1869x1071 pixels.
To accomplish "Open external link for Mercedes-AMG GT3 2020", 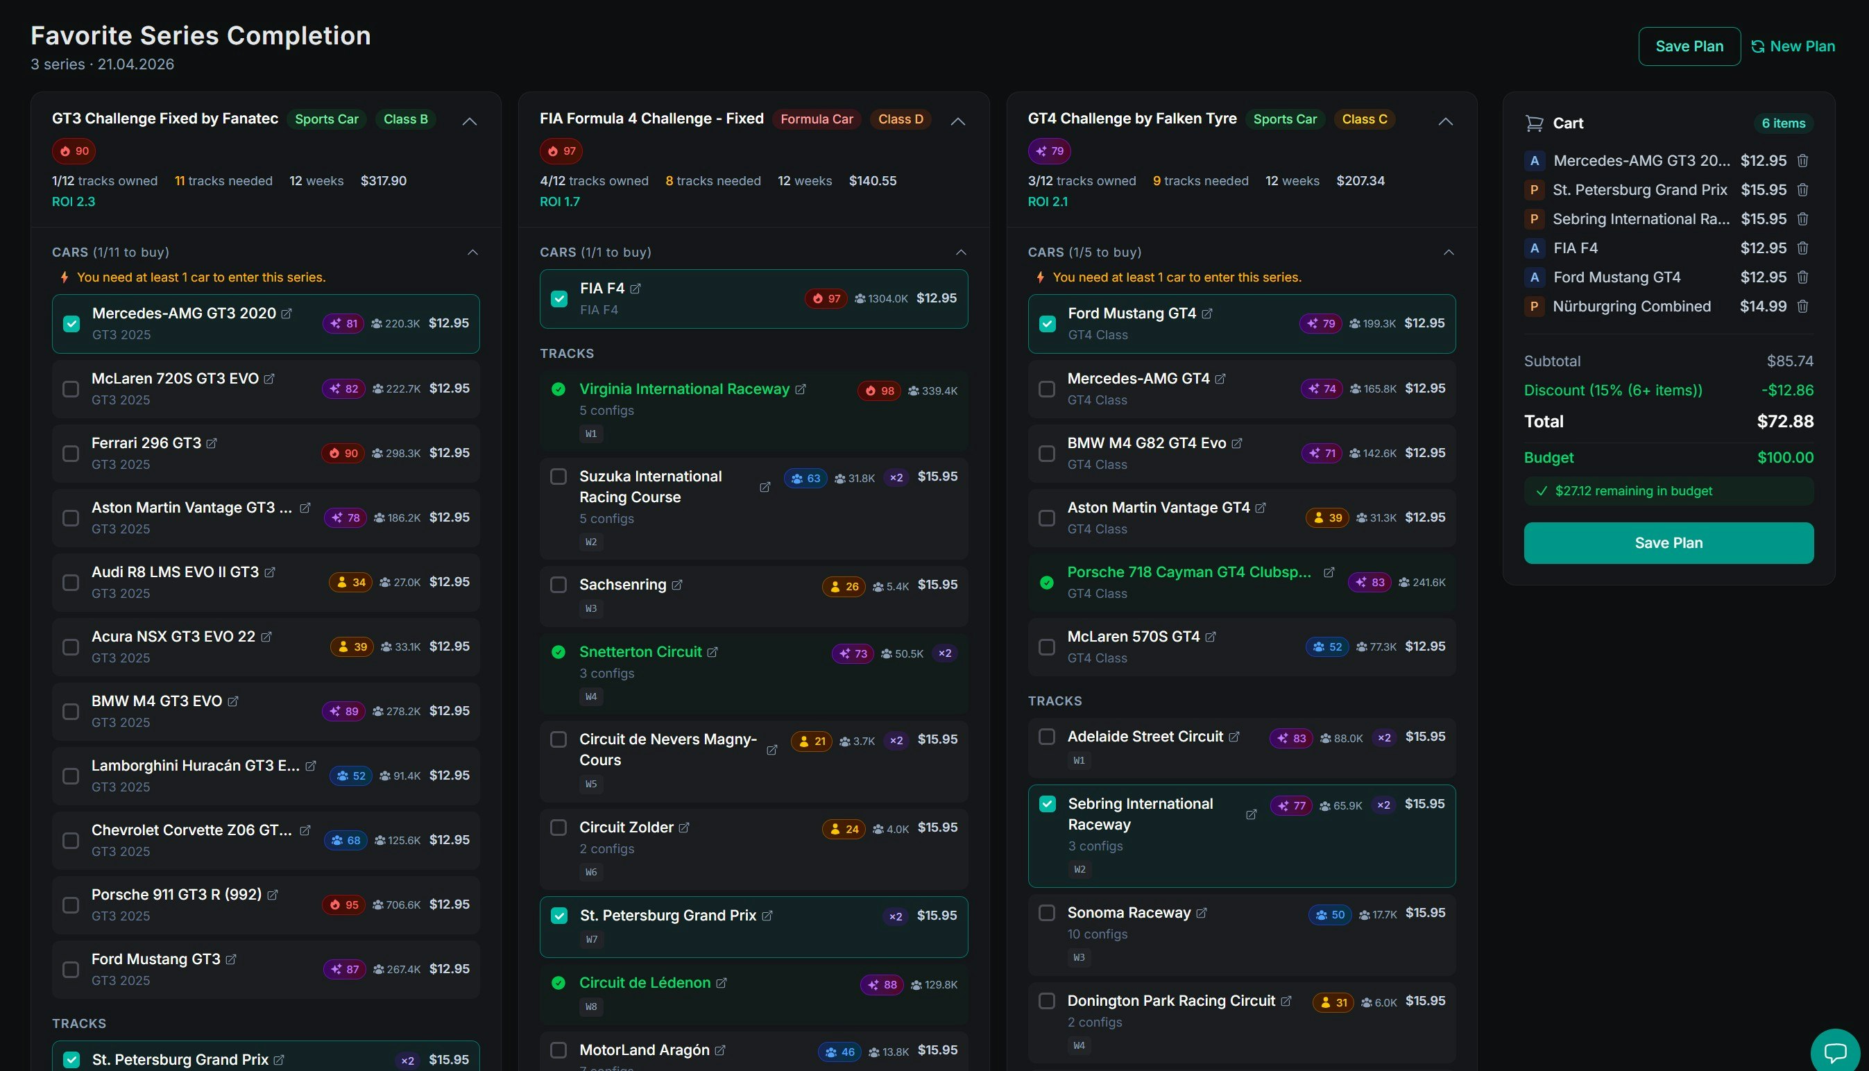I will [x=287, y=314].
